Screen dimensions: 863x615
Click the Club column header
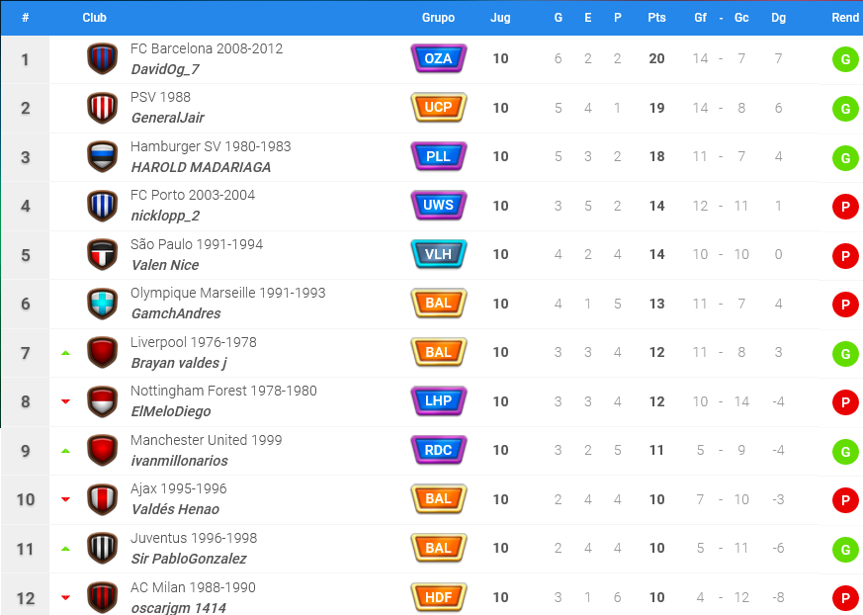[x=94, y=18]
